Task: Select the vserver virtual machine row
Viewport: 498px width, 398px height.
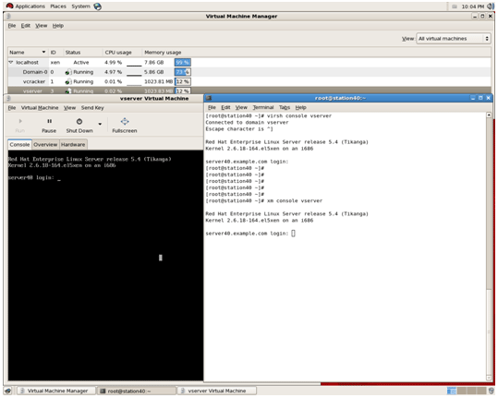Action: click(249, 90)
